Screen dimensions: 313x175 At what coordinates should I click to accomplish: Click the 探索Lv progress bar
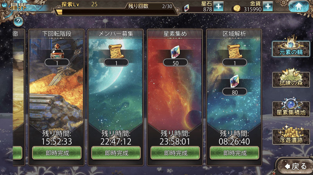point(115,12)
